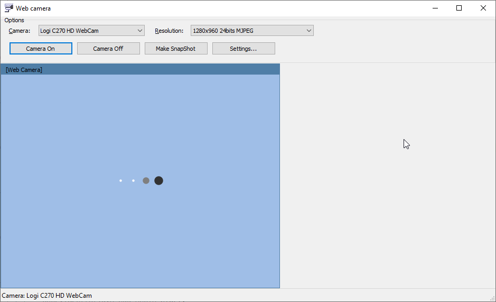Click the Resolution: label
The width and height of the screenshot is (496, 302).
coord(169,31)
